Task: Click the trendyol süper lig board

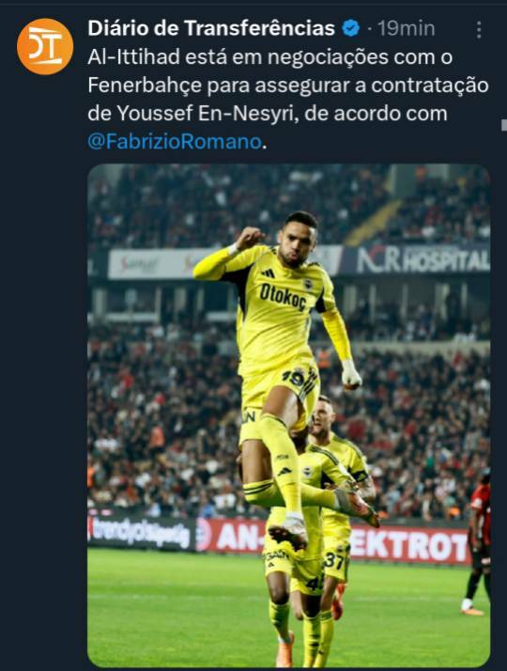Action: click(x=140, y=532)
